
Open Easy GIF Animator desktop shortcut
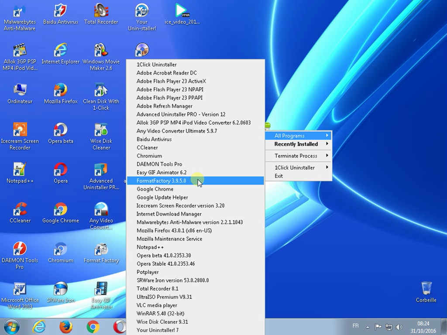101,296
